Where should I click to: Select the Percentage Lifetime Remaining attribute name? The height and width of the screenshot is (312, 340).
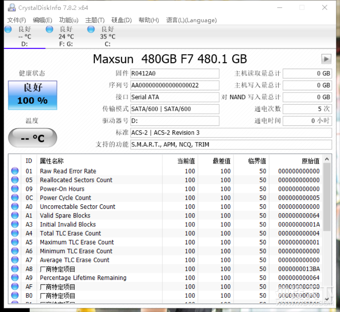(83, 278)
